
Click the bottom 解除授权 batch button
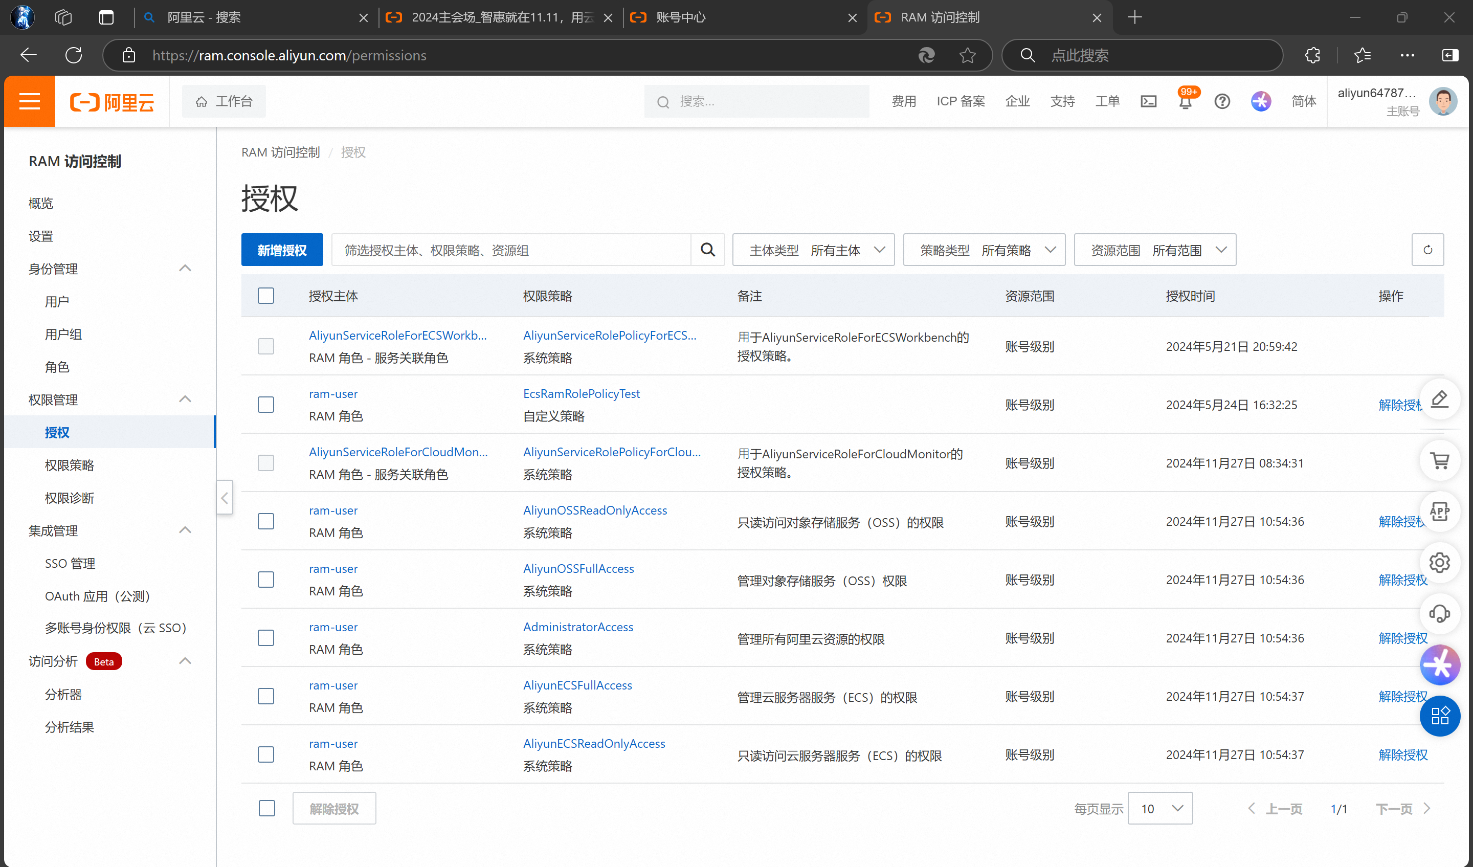334,808
